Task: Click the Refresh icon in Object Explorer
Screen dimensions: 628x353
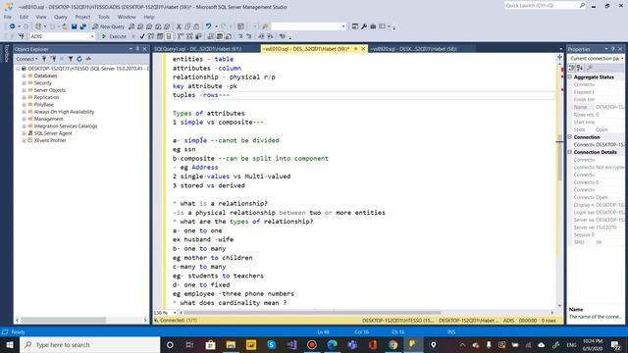Action: coord(79,59)
